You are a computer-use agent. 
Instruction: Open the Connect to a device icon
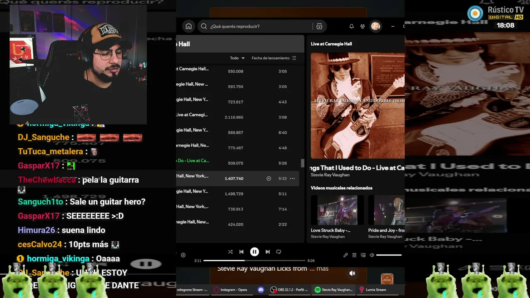click(363, 255)
